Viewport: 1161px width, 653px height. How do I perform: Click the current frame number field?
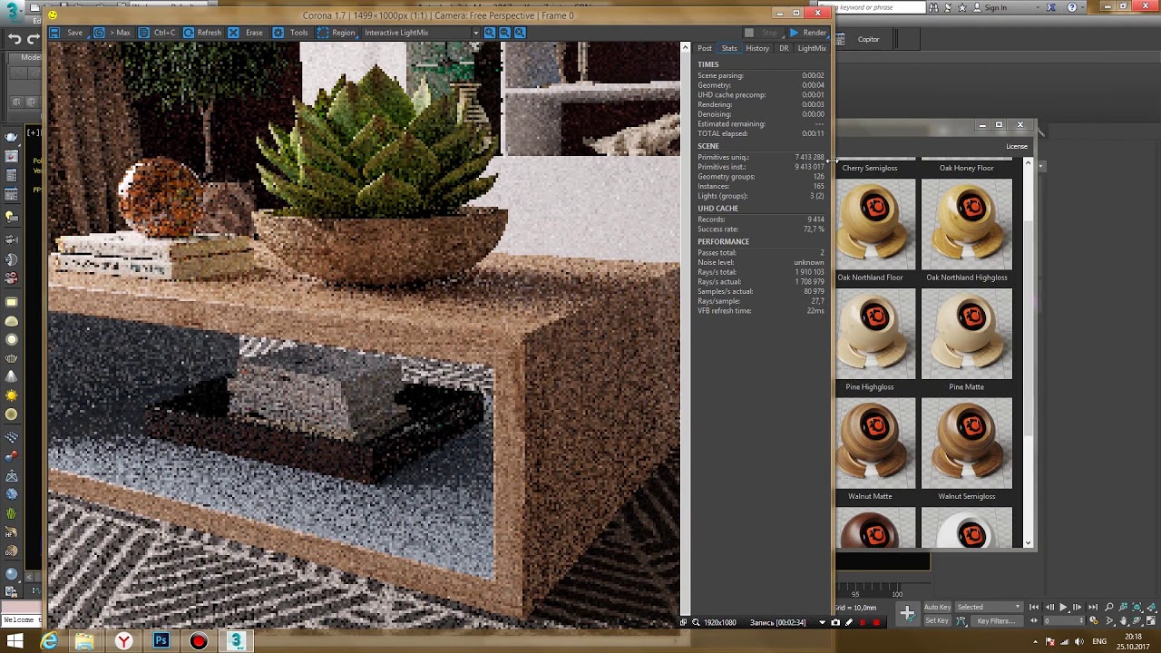[x=1063, y=621]
